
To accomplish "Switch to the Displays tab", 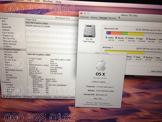I will coord(94,17).
